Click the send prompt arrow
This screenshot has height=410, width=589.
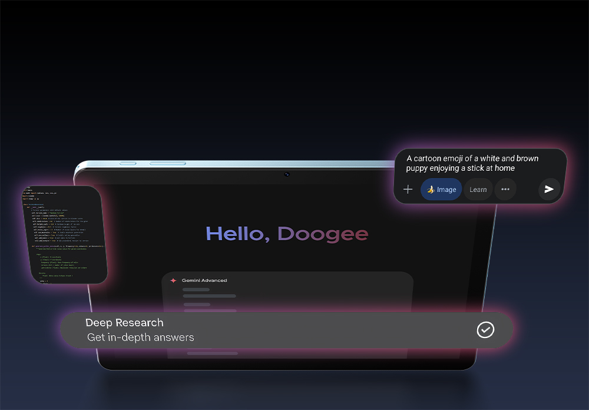[x=548, y=189]
